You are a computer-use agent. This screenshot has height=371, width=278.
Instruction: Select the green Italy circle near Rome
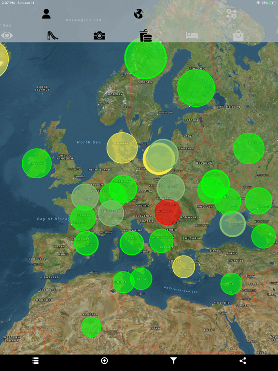[x=132, y=243]
